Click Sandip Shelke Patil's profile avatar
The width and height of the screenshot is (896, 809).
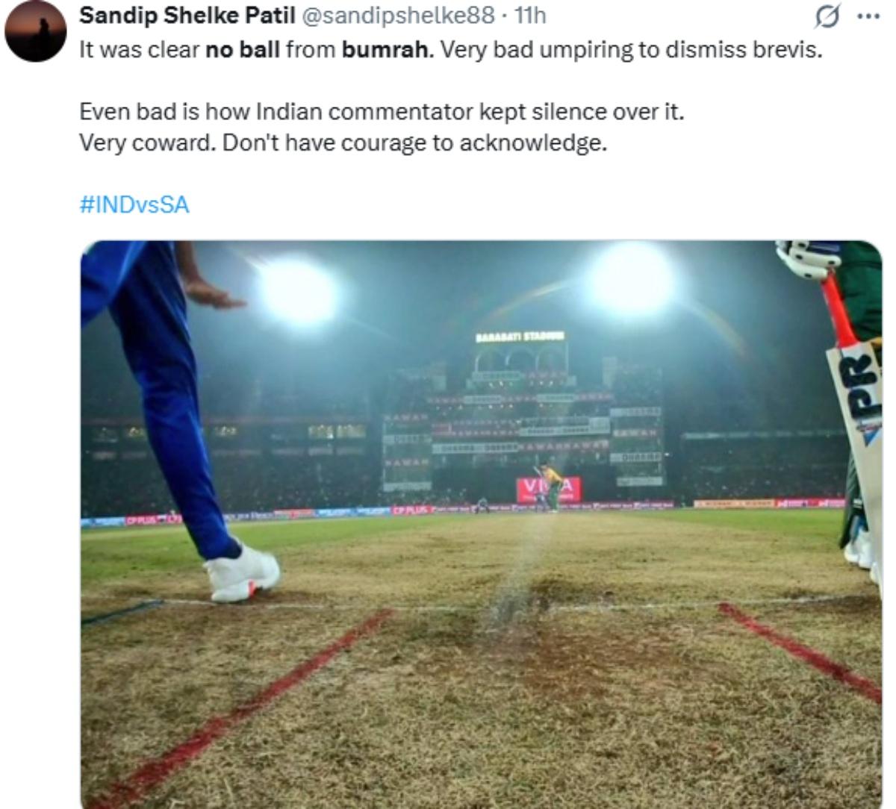coord(36,31)
